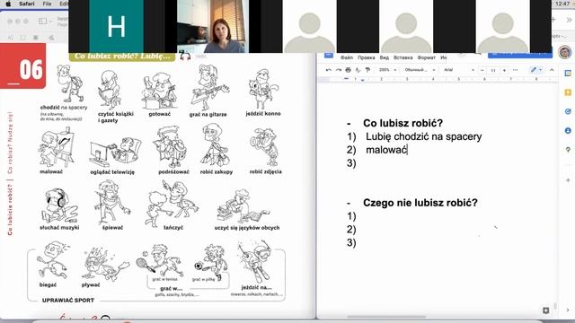Viewport: 575px width, 323px height.
Task: Click the 'gotować' cooking illustration in the textbook
Action: [160, 92]
